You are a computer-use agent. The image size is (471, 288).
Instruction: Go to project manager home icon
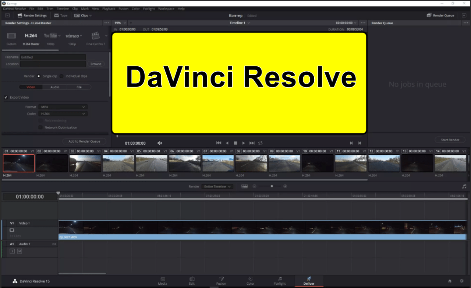(450, 281)
